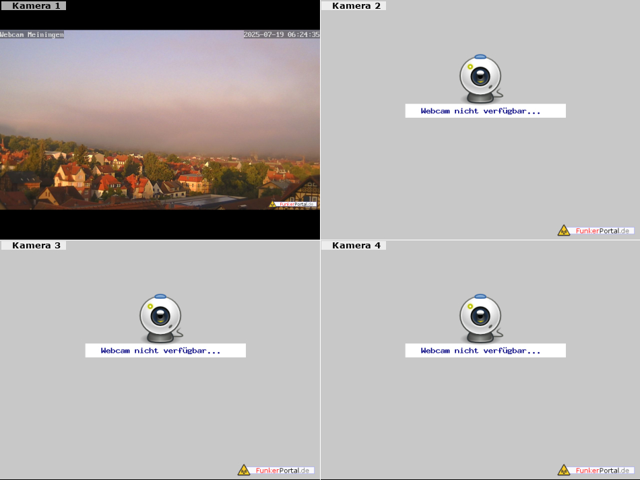Click the FunkerPortal.de logo in Kamera 2

(596, 230)
